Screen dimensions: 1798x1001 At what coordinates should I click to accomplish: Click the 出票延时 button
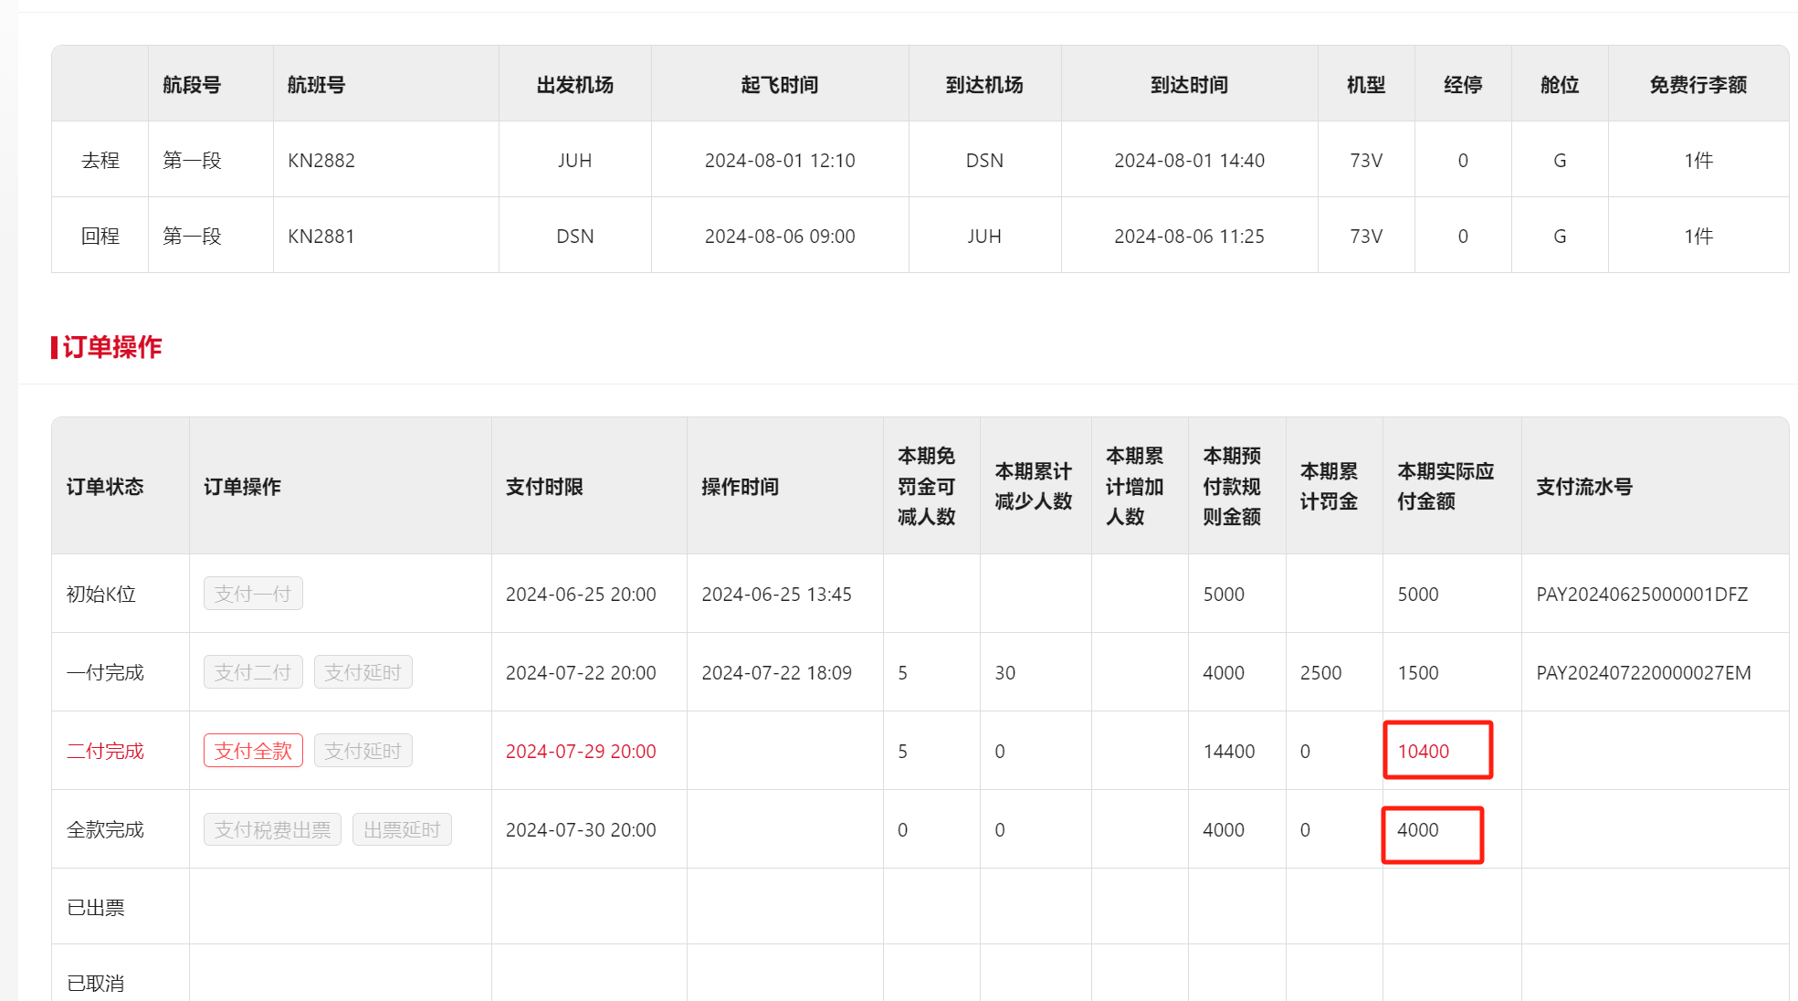tap(402, 829)
